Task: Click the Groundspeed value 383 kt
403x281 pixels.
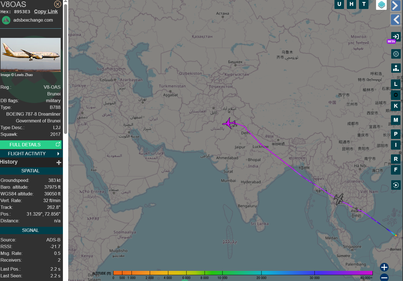Action: point(54,180)
